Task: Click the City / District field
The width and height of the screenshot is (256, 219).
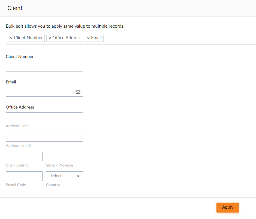Action: click(x=24, y=156)
